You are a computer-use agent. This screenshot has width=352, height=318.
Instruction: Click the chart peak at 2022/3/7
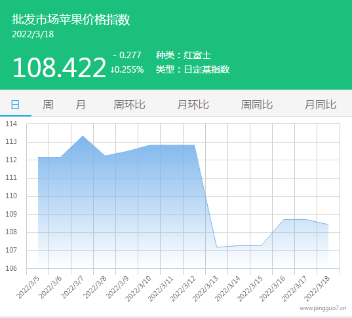pos(83,136)
